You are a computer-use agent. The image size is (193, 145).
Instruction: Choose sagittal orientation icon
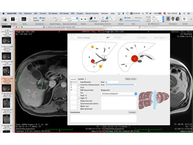pyautogui.click(x=178, y=19)
